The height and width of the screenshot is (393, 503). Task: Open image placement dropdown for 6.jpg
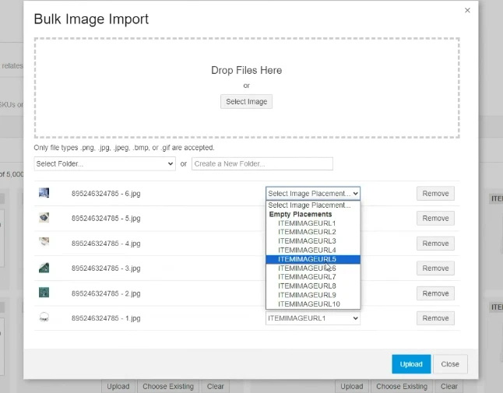click(313, 194)
